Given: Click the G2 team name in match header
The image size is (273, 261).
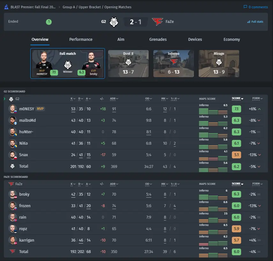Looking at the screenshot, I should pos(104,22).
